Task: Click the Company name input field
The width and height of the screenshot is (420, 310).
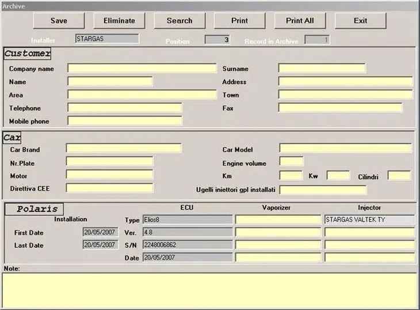Action: point(142,69)
